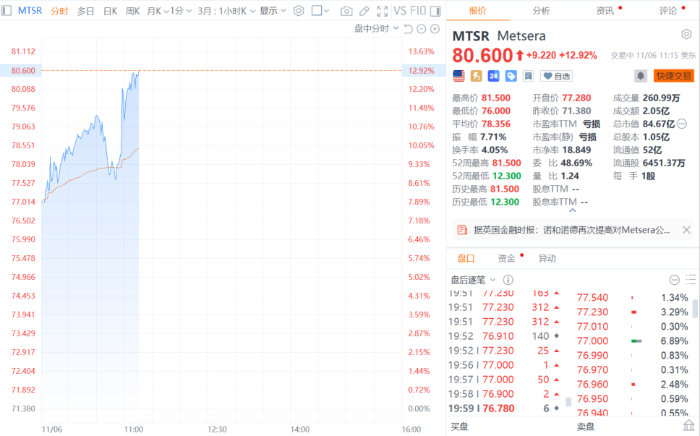
Task: Zoom in chart with plus icon
Action: tap(435, 29)
